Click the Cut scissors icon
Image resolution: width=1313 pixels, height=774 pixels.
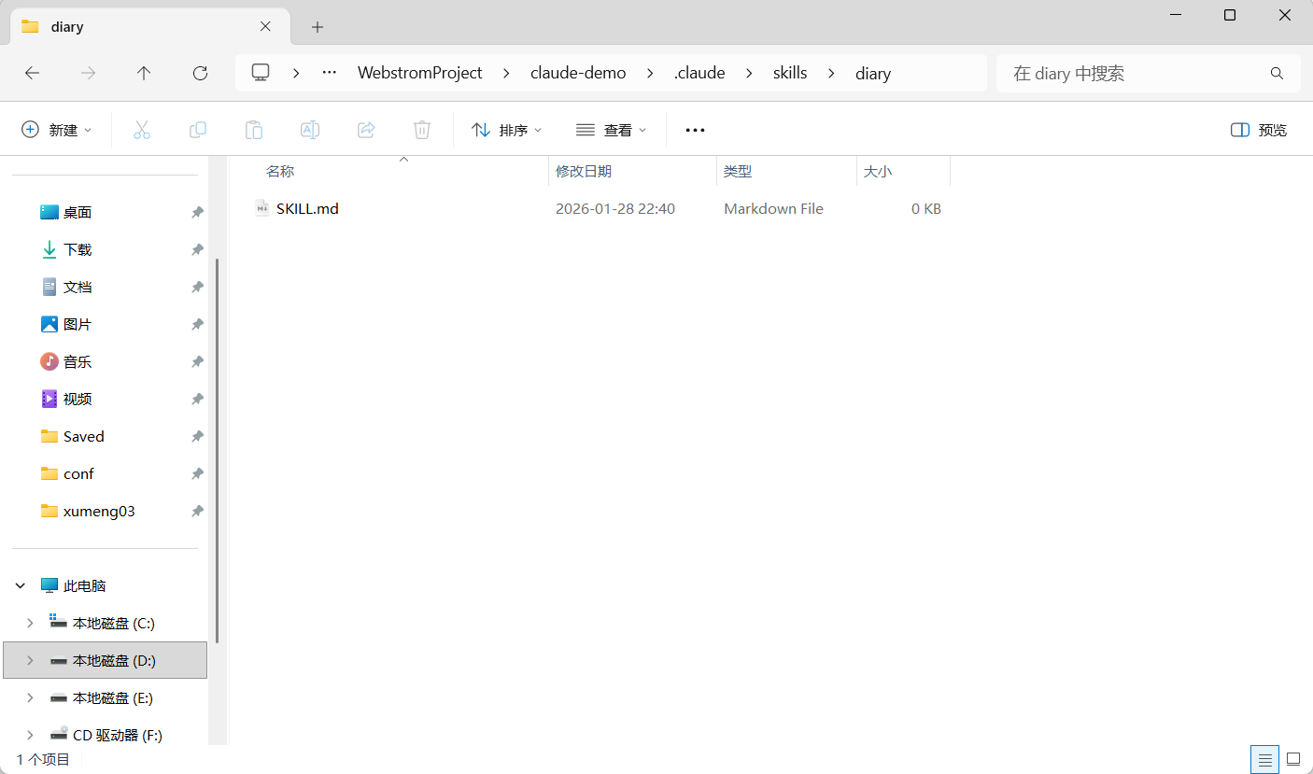click(142, 130)
